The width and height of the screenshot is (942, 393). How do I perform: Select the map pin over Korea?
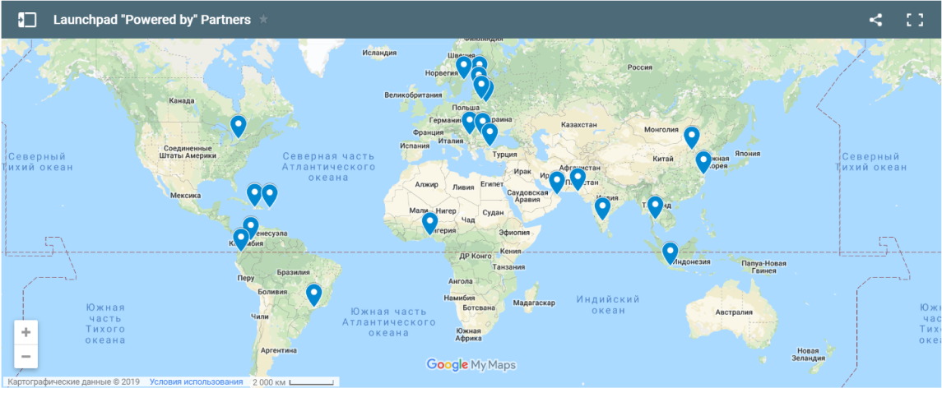[x=703, y=161]
